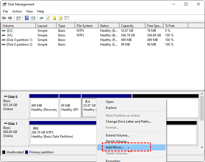
Task: Select the hatched (C:) partition block
Action: point(89,108)
